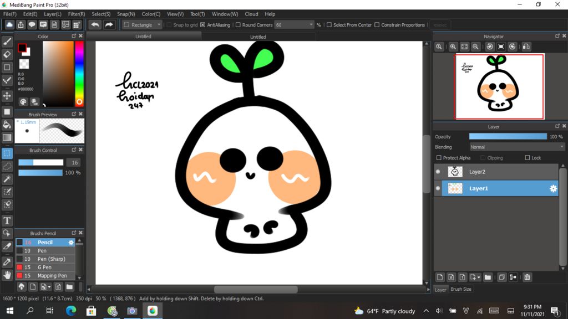Select the Fill rectangle tool

(x=7, y=112)
